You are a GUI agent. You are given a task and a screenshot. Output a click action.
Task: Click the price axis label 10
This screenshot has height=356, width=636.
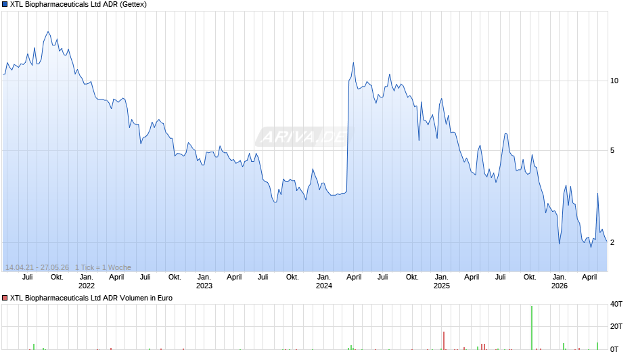[614, 81]
